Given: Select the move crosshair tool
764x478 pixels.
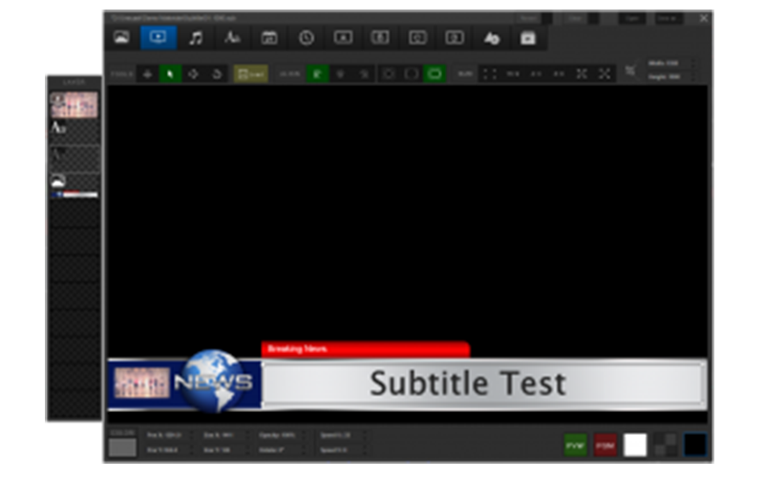Looking at the screenshot, I should (x=148, y=74).
